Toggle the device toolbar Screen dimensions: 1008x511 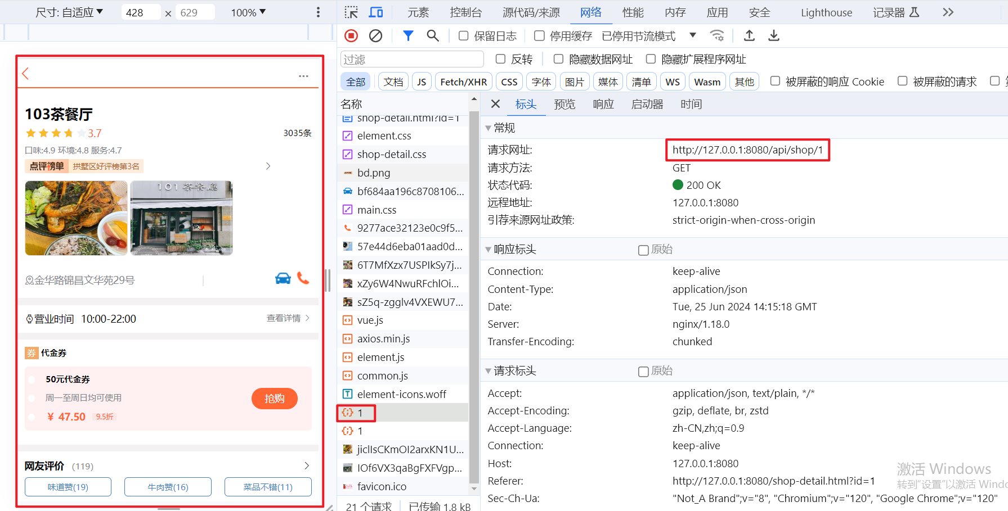tap(375, 12)
